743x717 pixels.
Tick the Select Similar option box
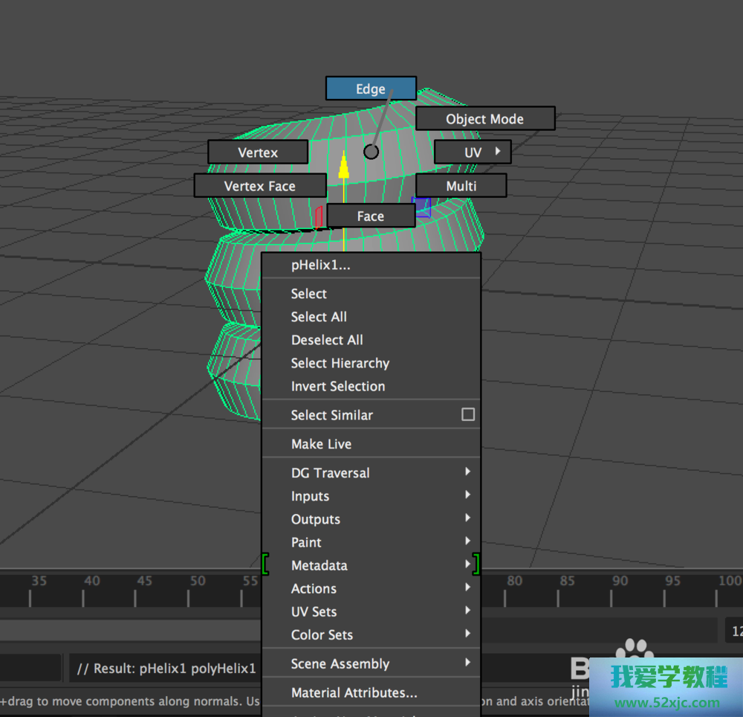click(x=467, y=414)
